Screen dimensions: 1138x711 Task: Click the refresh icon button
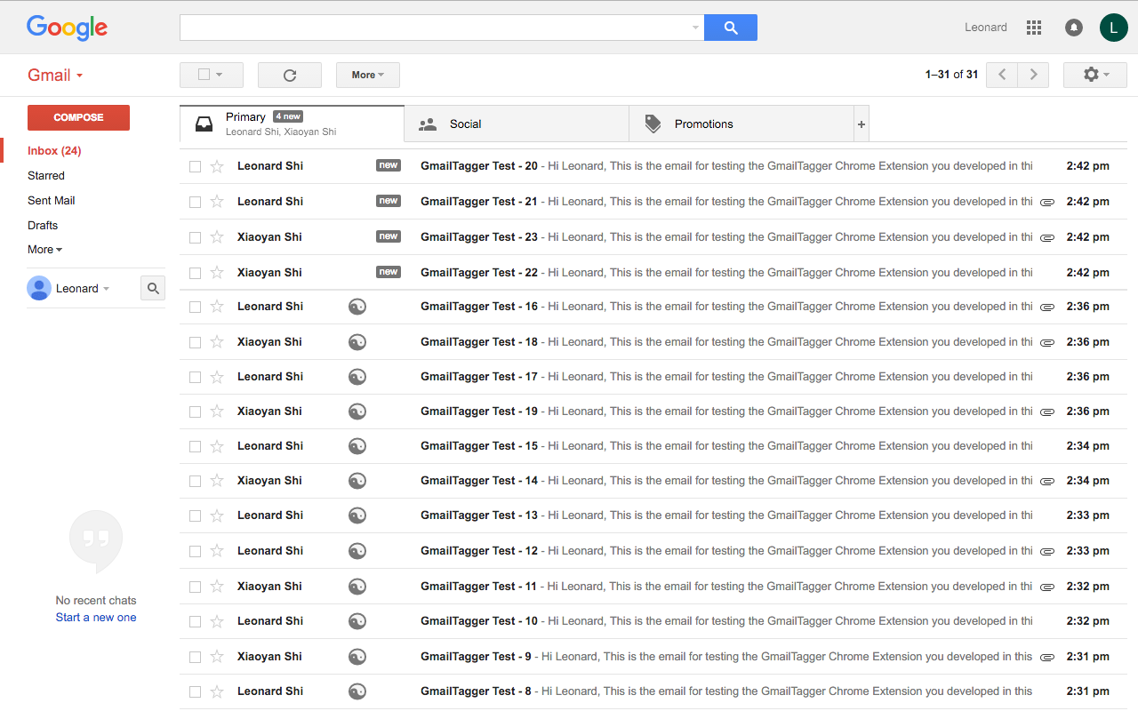click(x=290, y=75)
